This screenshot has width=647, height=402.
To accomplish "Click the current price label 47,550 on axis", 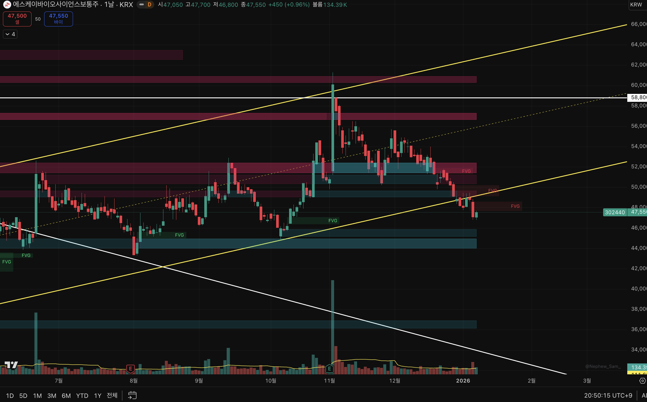I will [x=638, y=212].
